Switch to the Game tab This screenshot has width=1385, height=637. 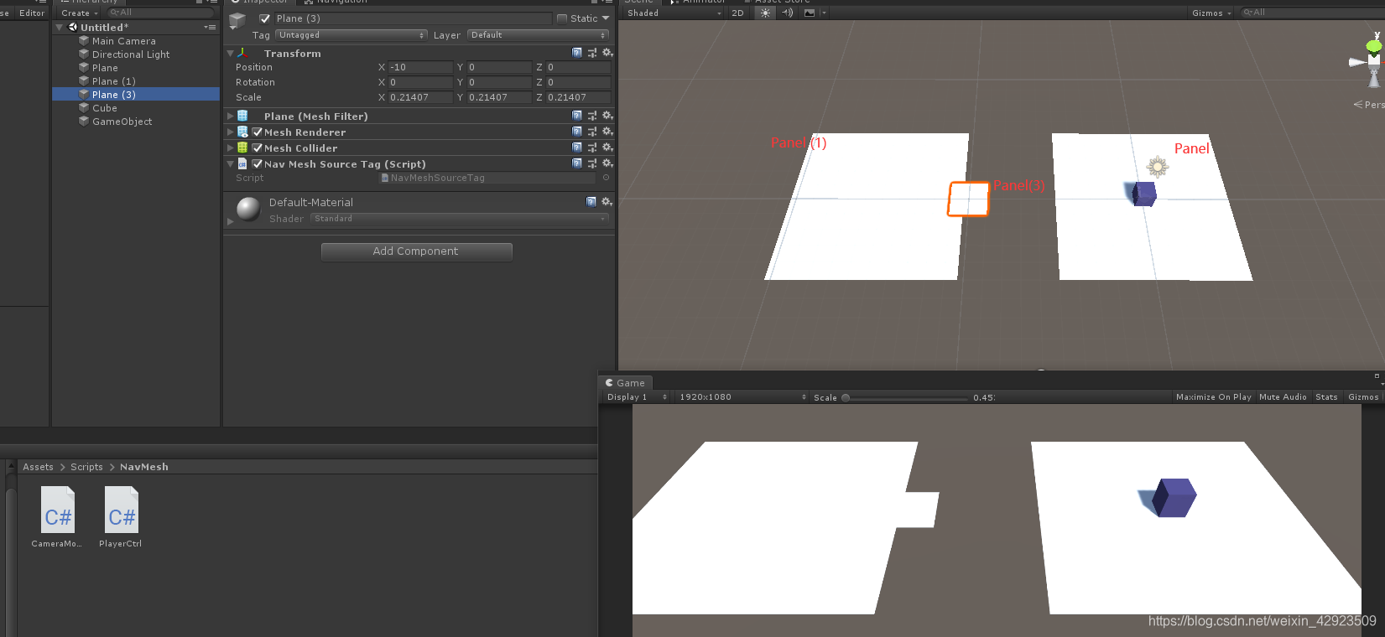coord(625,383)
